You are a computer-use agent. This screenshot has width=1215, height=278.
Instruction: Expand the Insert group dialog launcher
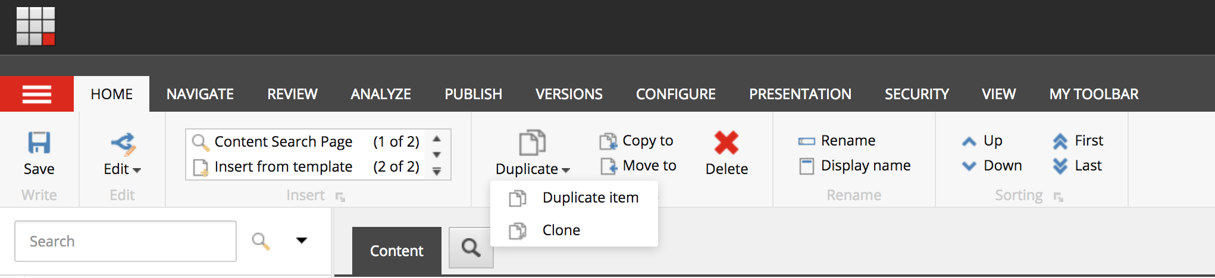340,197
